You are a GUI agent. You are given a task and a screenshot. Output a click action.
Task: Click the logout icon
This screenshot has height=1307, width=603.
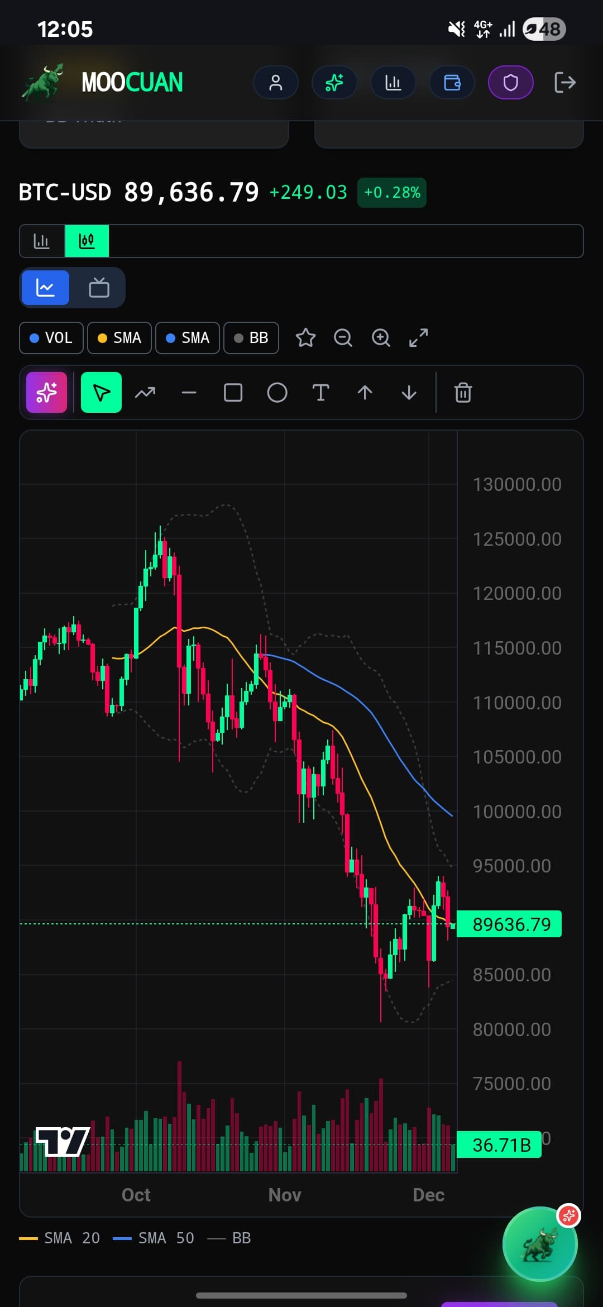pos(564,83)
